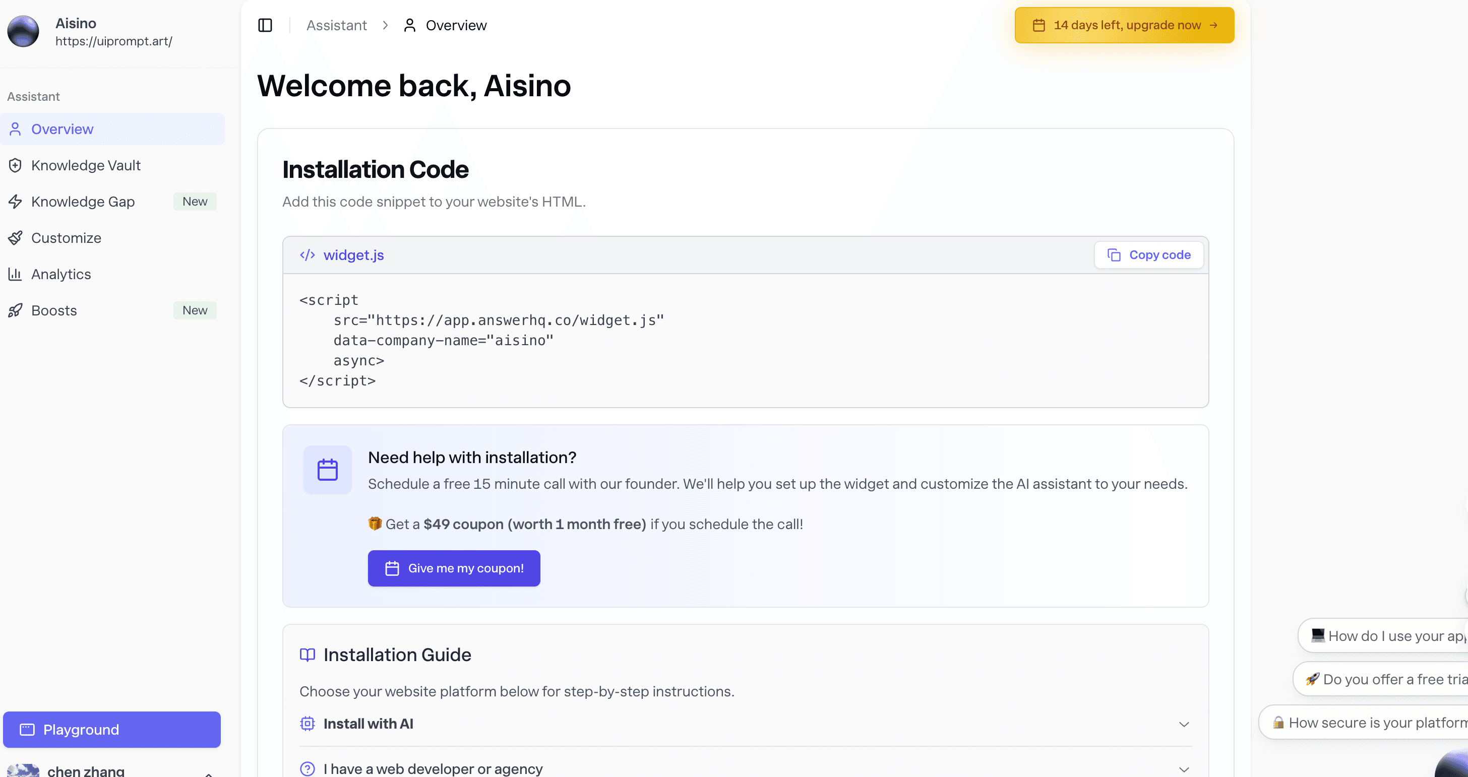Viewport: 1468px width, 777px height.
Task: Click the Playground window icon
Action: [x=27, y=729]
